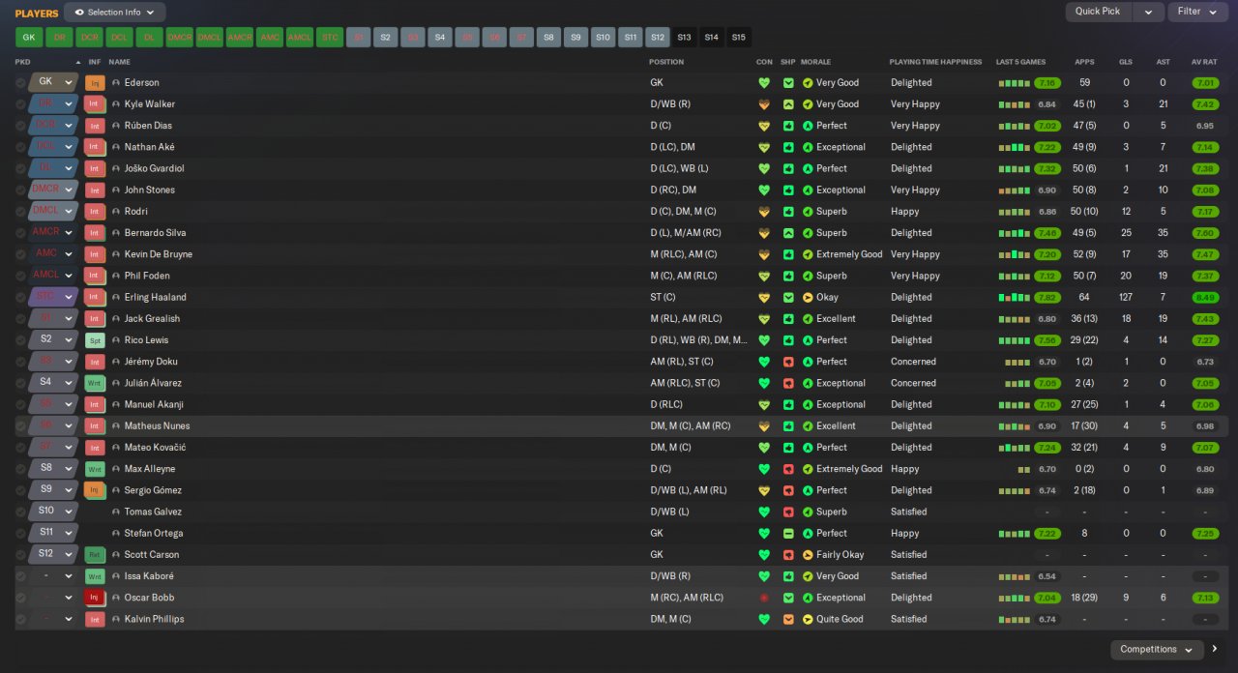Toggle Rodri's picked checkmark

tap(20, 212)
